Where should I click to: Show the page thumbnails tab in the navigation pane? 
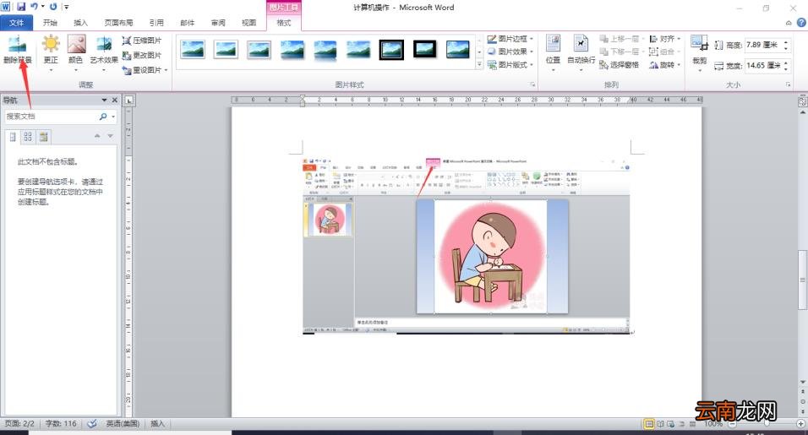pos(28,137)
